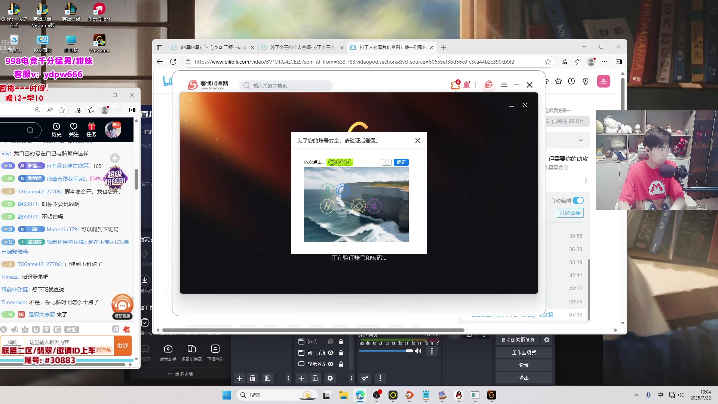This screenshot has width=718, height=404.
Task: Open OBS 设置 settings button
Action: coord(524,365)
